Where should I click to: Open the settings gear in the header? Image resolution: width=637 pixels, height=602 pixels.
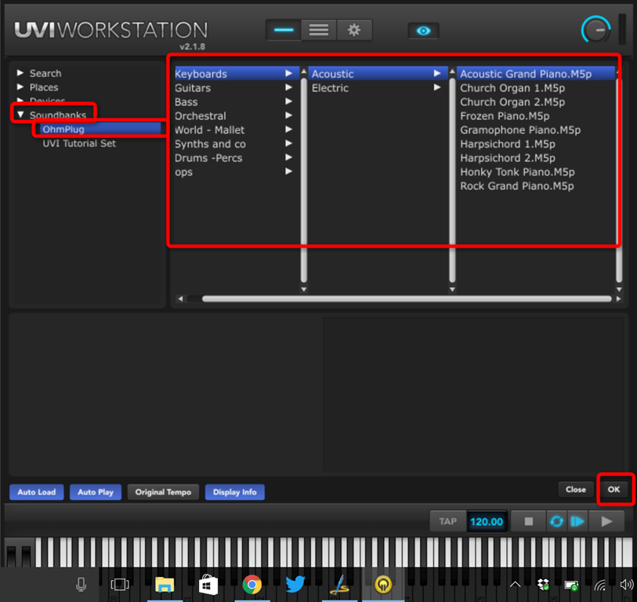point(354,30)
